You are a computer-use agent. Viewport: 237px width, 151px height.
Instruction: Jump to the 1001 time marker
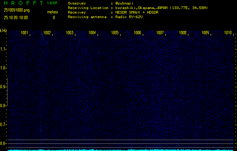click(24, 33)
